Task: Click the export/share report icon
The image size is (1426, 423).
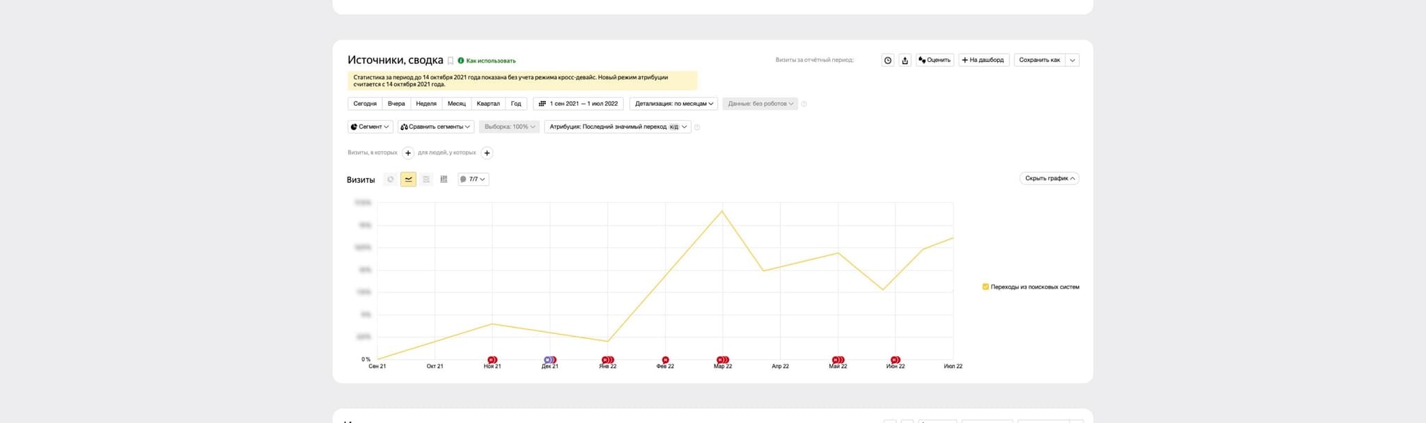Action: coord(904,61)
